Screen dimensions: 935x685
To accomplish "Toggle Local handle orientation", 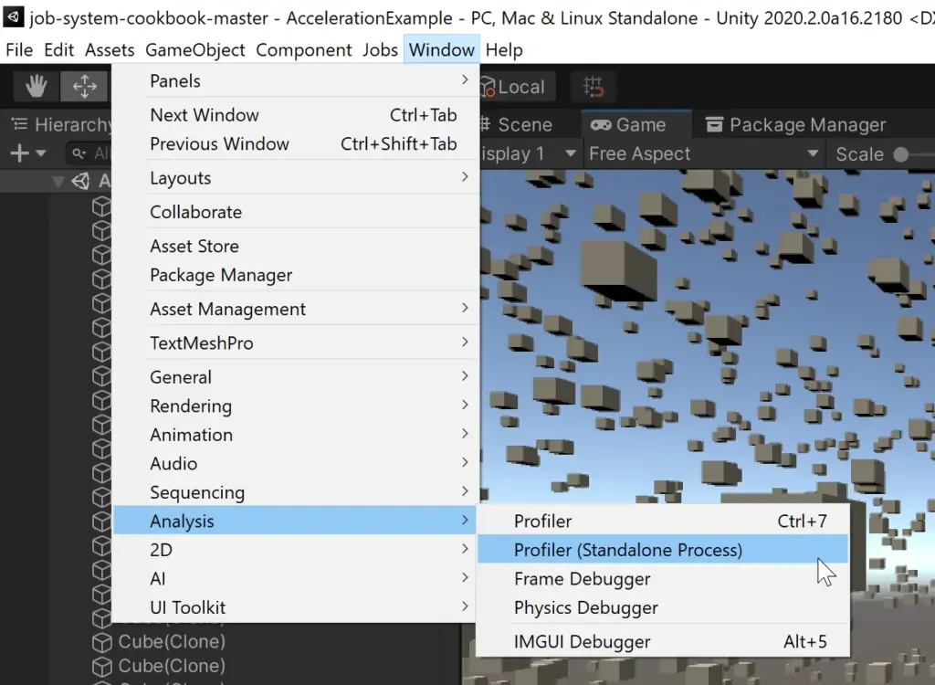I will point(517,87).
